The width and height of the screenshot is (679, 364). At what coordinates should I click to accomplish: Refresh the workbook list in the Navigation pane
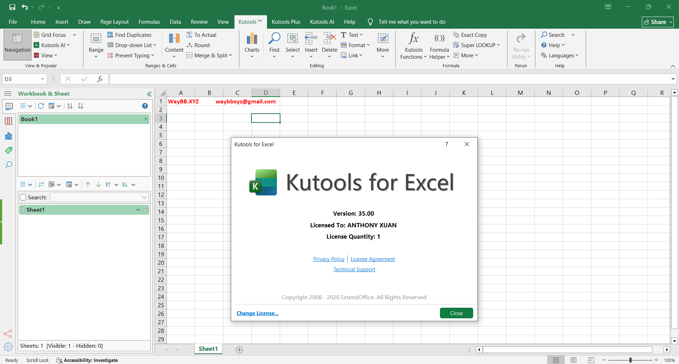click(x=41, y=106)
